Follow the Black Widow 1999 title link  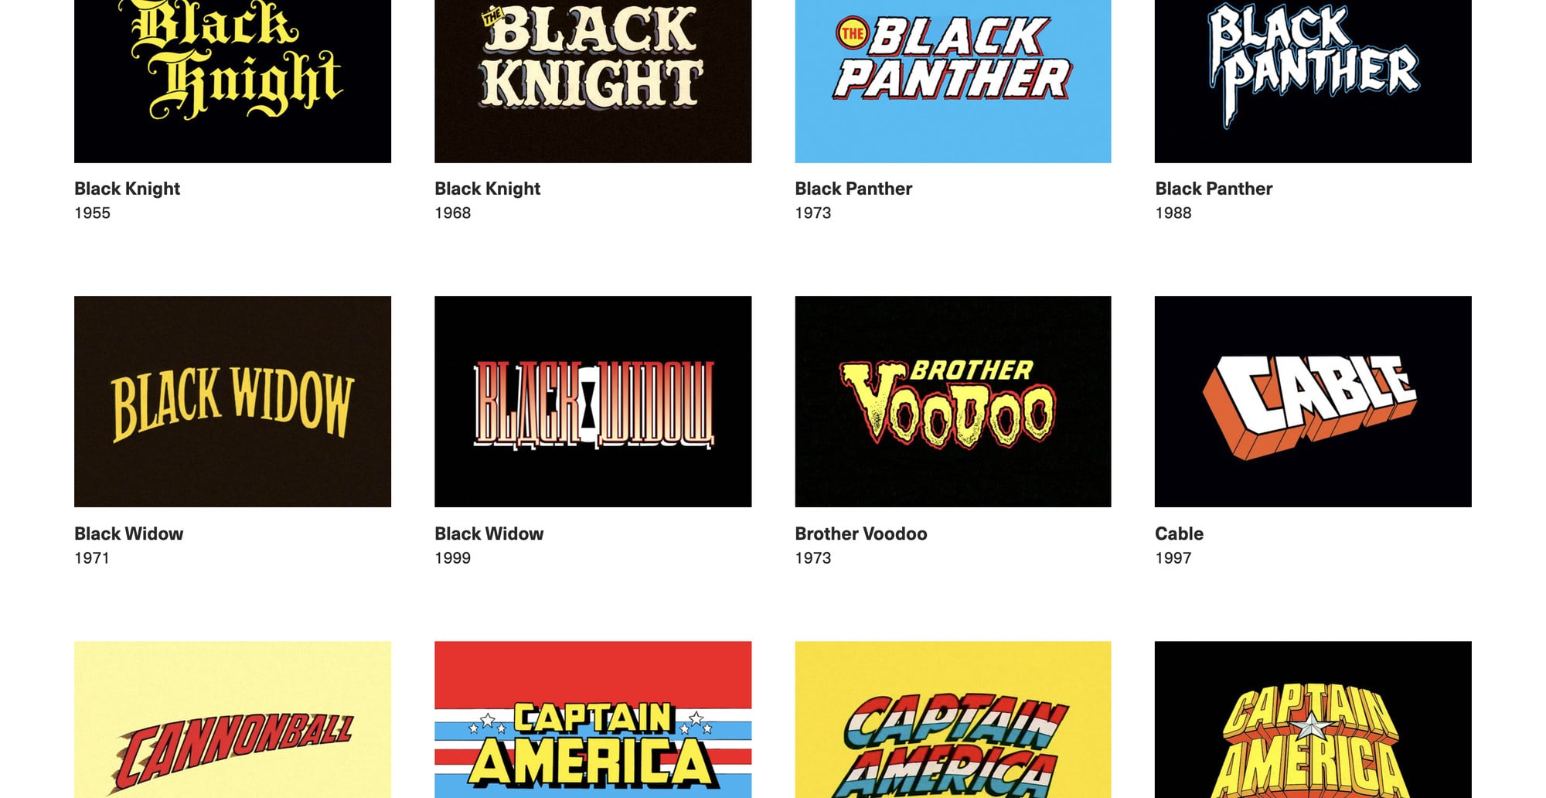point(489,534)
